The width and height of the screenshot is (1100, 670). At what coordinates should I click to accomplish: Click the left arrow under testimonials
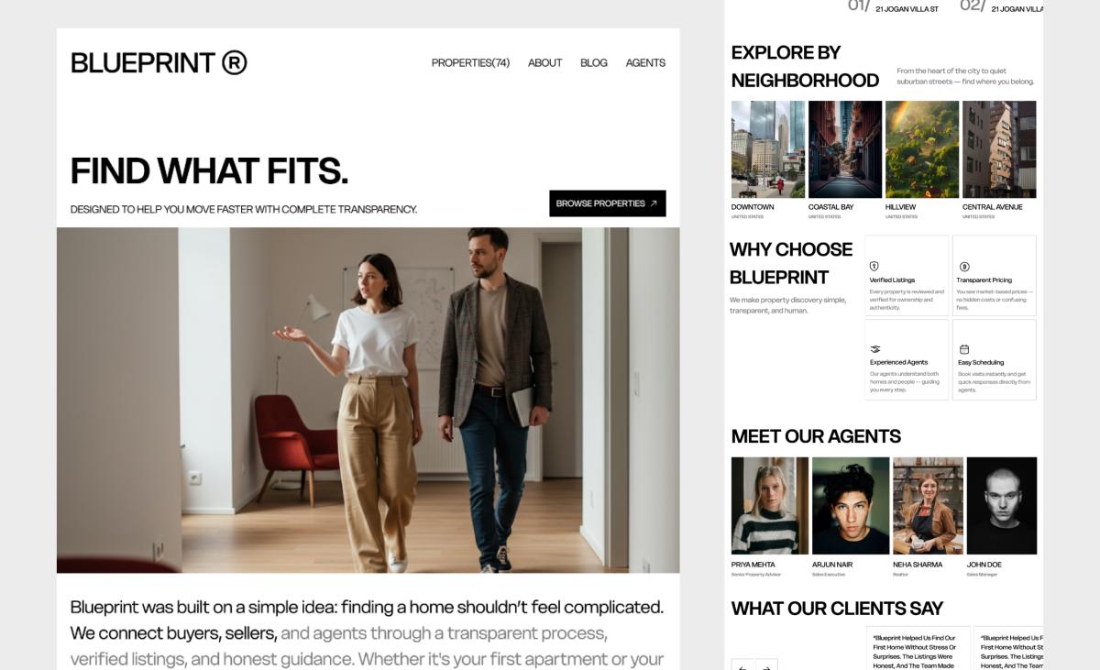coord(742,665)
